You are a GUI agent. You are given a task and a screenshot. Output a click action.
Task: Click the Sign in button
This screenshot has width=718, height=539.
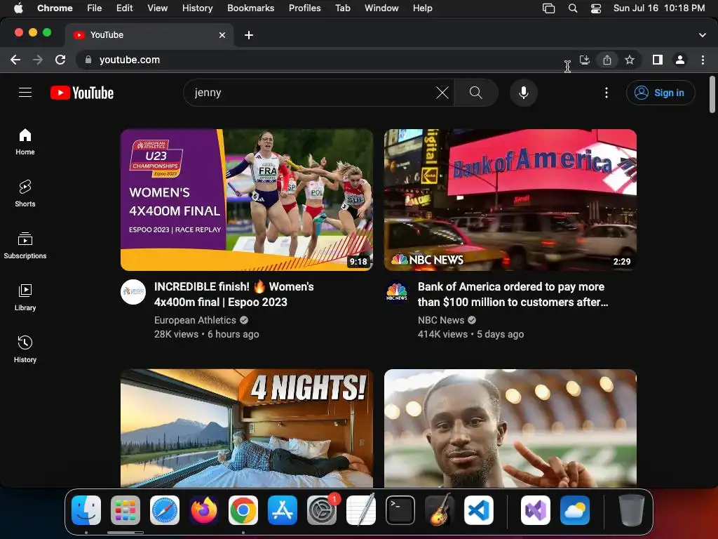click(x=661, y=93)
